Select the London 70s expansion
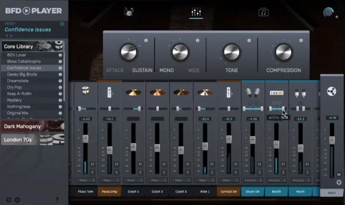 33,139
